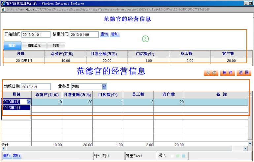Pick the light blue color swatch
The image size is (254, 162).
pos(183,156)
